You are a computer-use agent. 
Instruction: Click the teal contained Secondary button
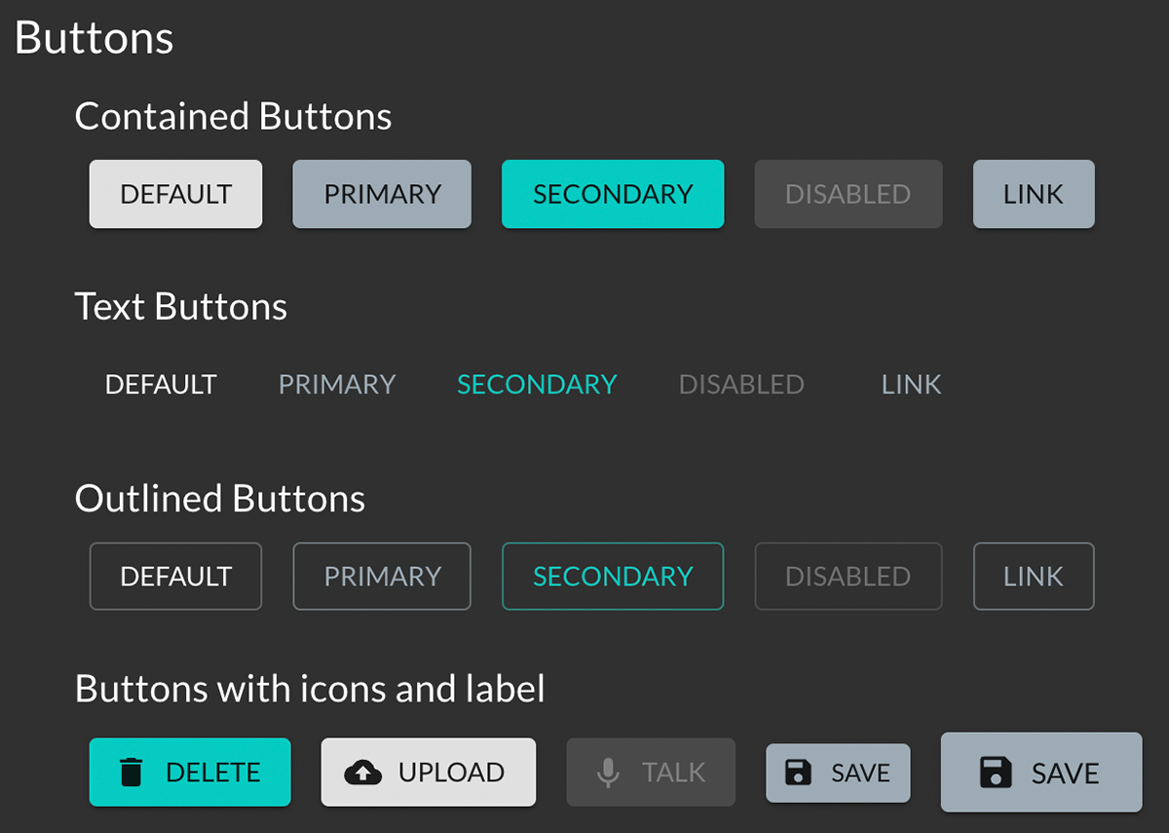613,194
